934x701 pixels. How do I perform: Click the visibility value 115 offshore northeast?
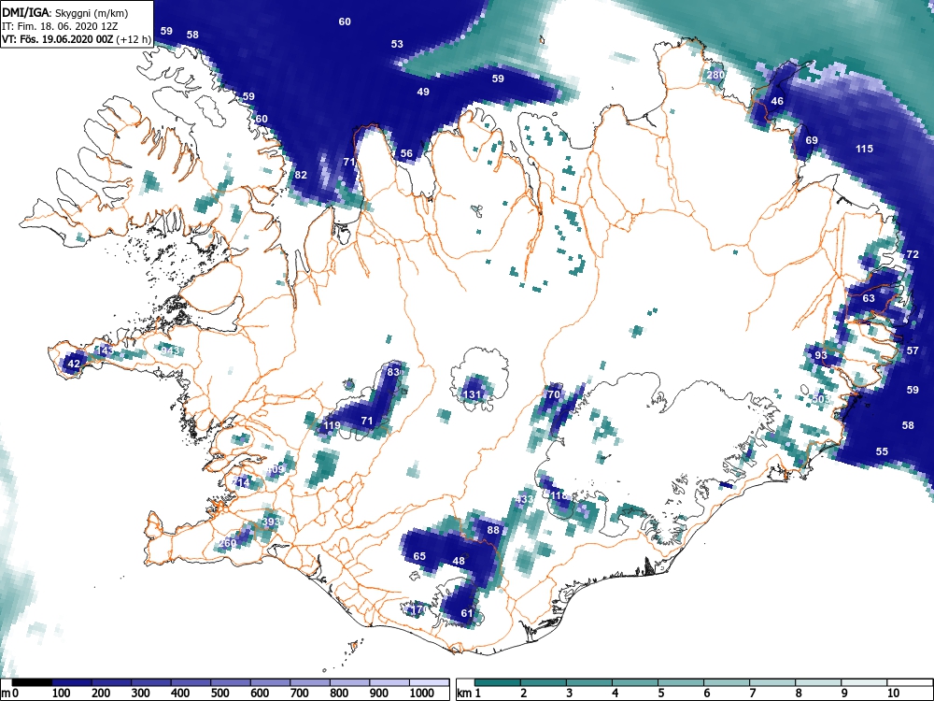click(864, 149)
